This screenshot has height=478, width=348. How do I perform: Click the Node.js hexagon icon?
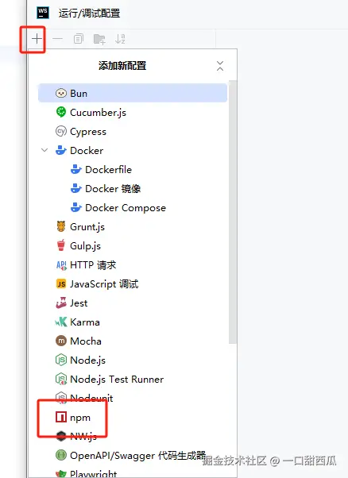tap(61, 360)
